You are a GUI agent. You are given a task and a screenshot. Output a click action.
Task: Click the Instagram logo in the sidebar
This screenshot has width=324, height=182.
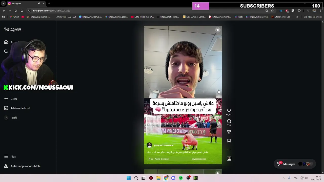(x=13, y=29)
